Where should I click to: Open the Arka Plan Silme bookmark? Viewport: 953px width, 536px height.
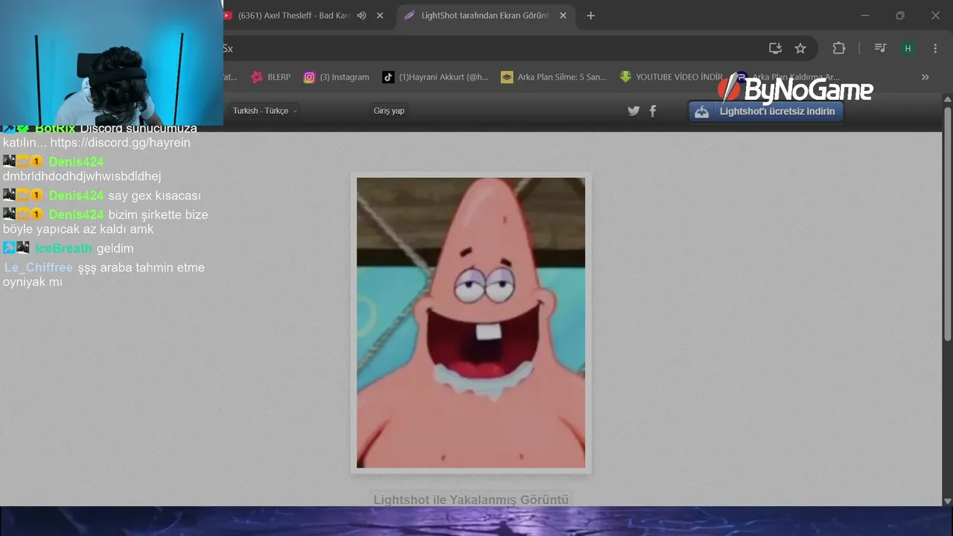(x=553, y=77)
